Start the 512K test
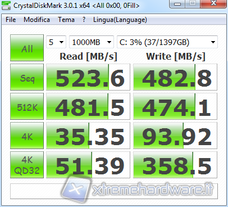 (27, 106)
